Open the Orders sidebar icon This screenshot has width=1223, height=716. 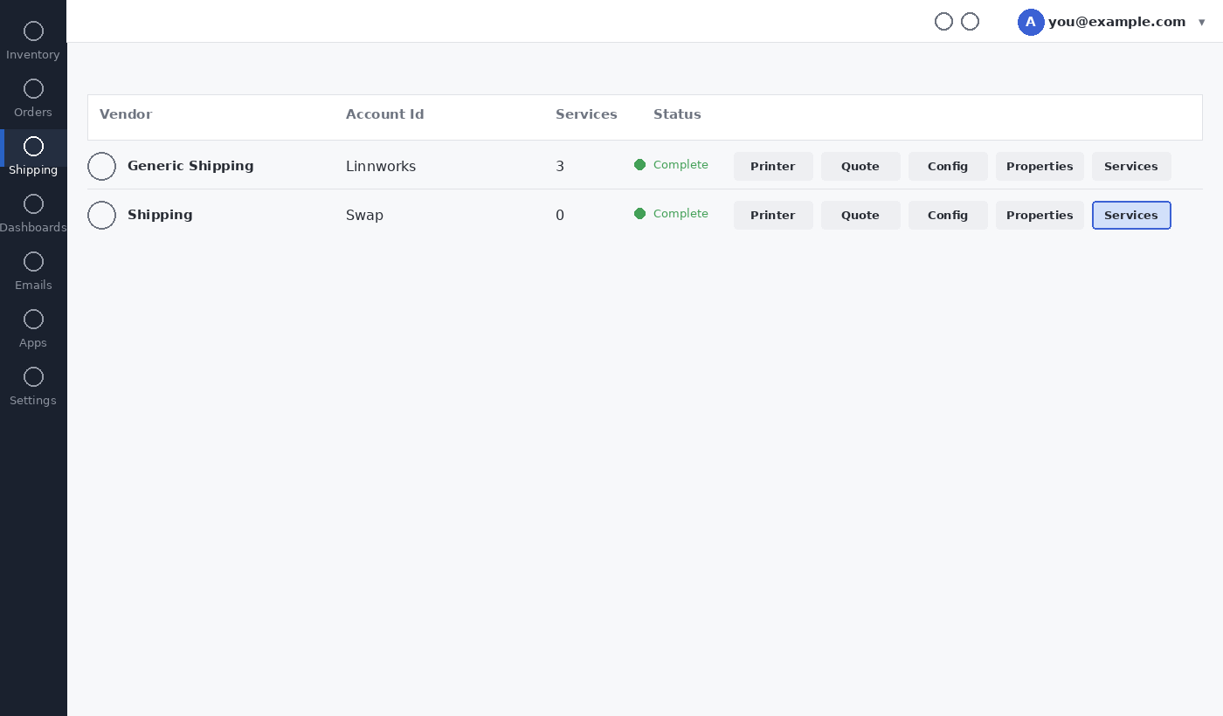tap(33, 89)
